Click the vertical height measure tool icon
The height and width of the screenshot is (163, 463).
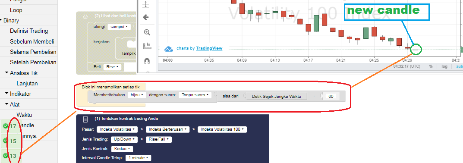146,4
